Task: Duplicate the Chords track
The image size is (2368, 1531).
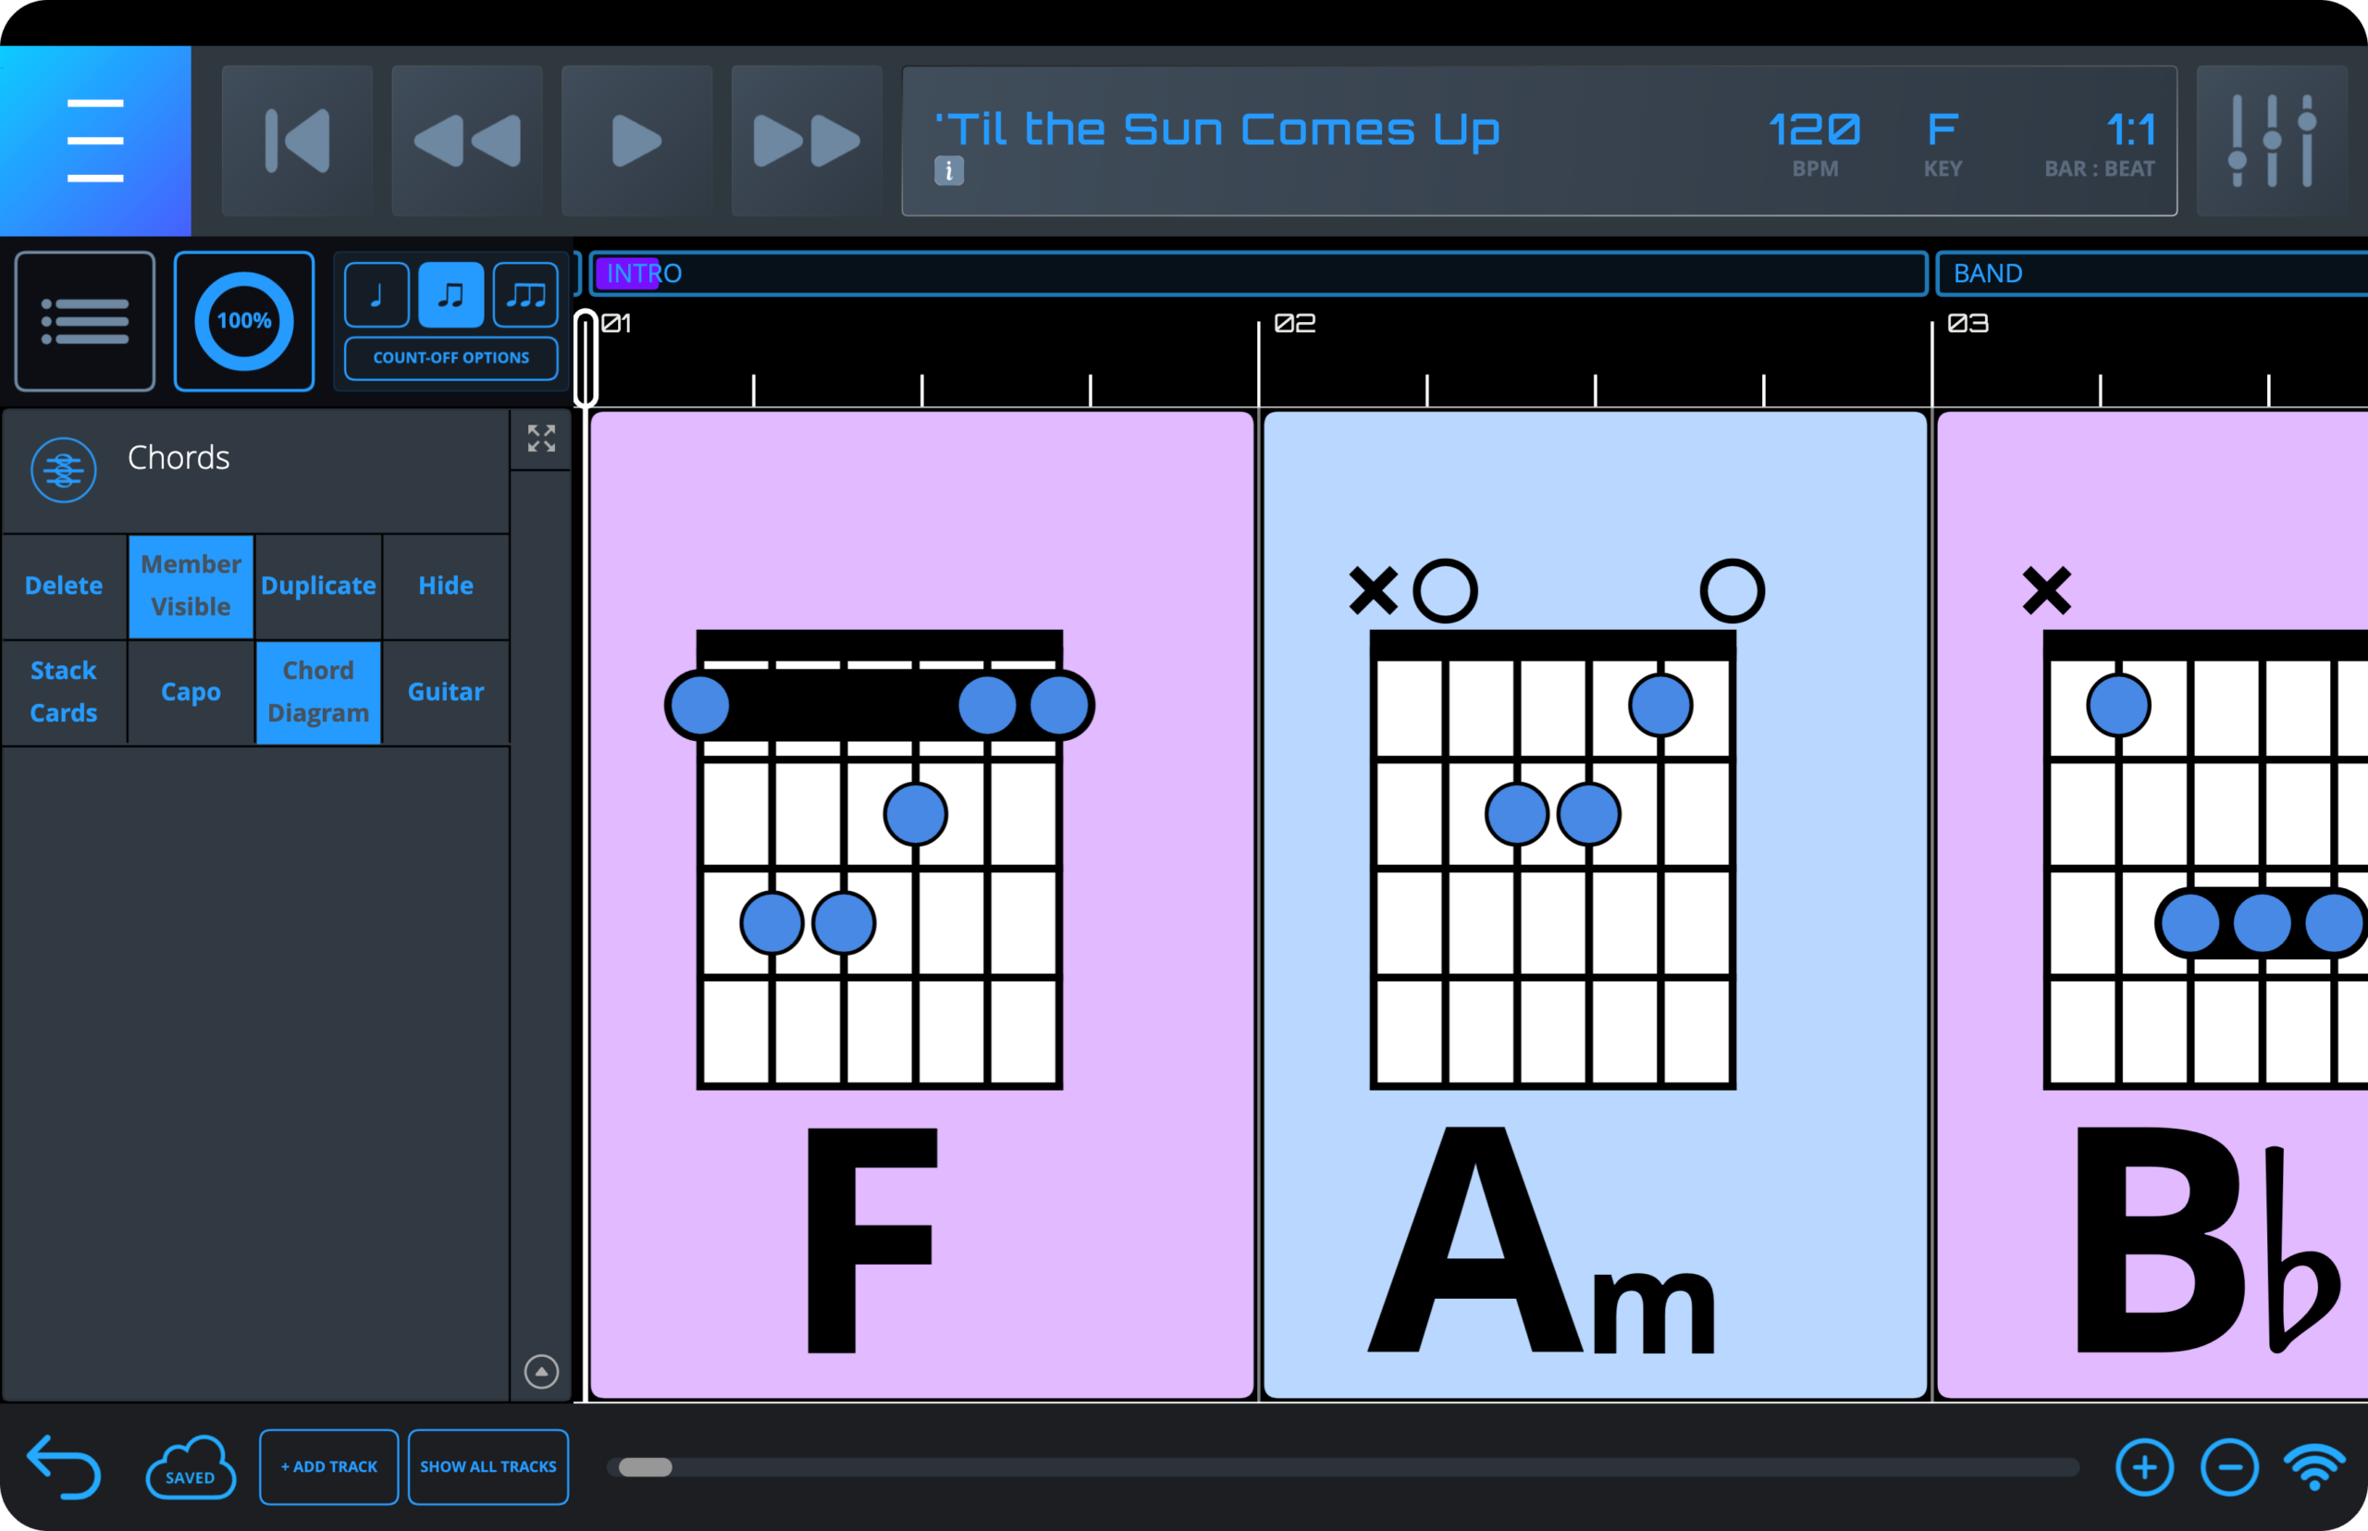Action: pyautogui.click(x=318, y=586)
